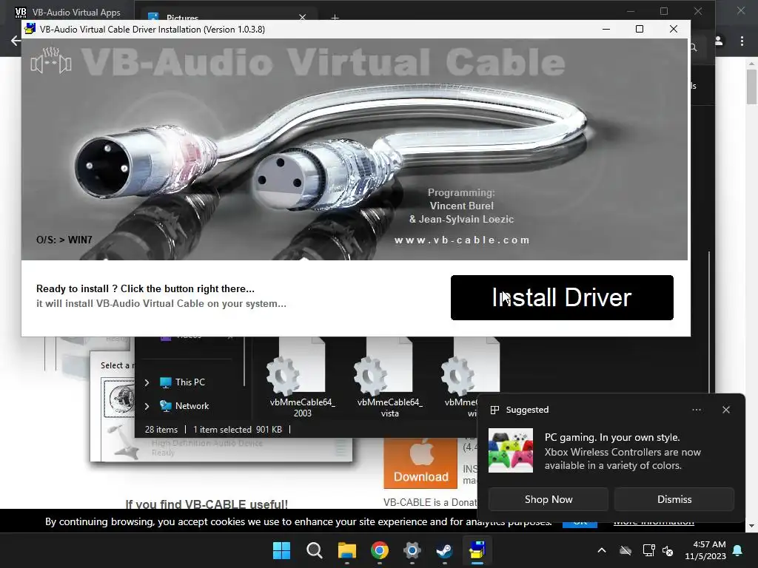Viewport: 758px width, 568px height.
Task: Dismiss the Xbox controllers suggestion
Action: click(674, 499)
